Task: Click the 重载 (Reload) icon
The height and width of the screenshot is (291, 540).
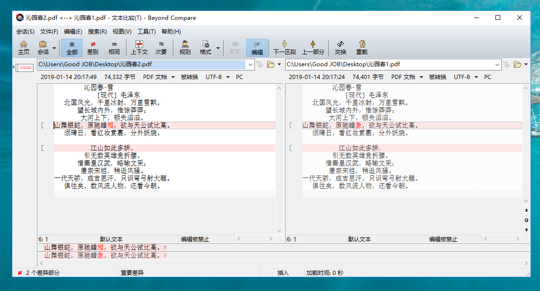Action: coord(361,47)
